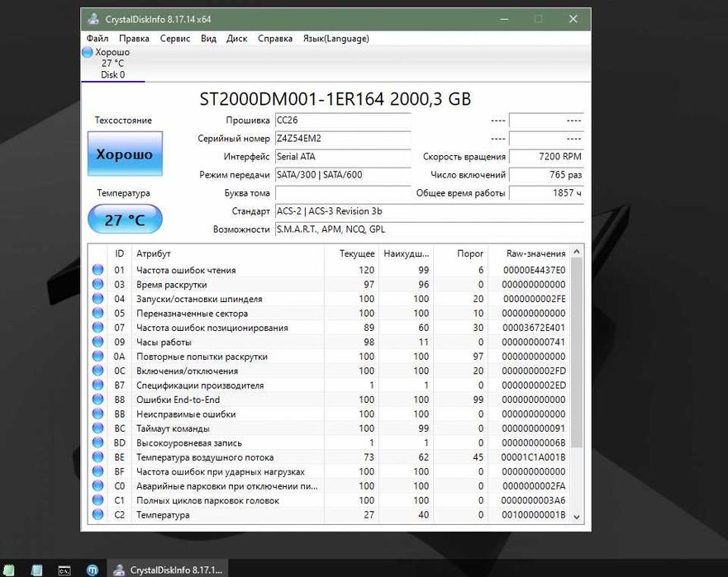Select the Disk 0 tab
The height and width of the screenshot is (577, 728).
(x=113, y=64)
